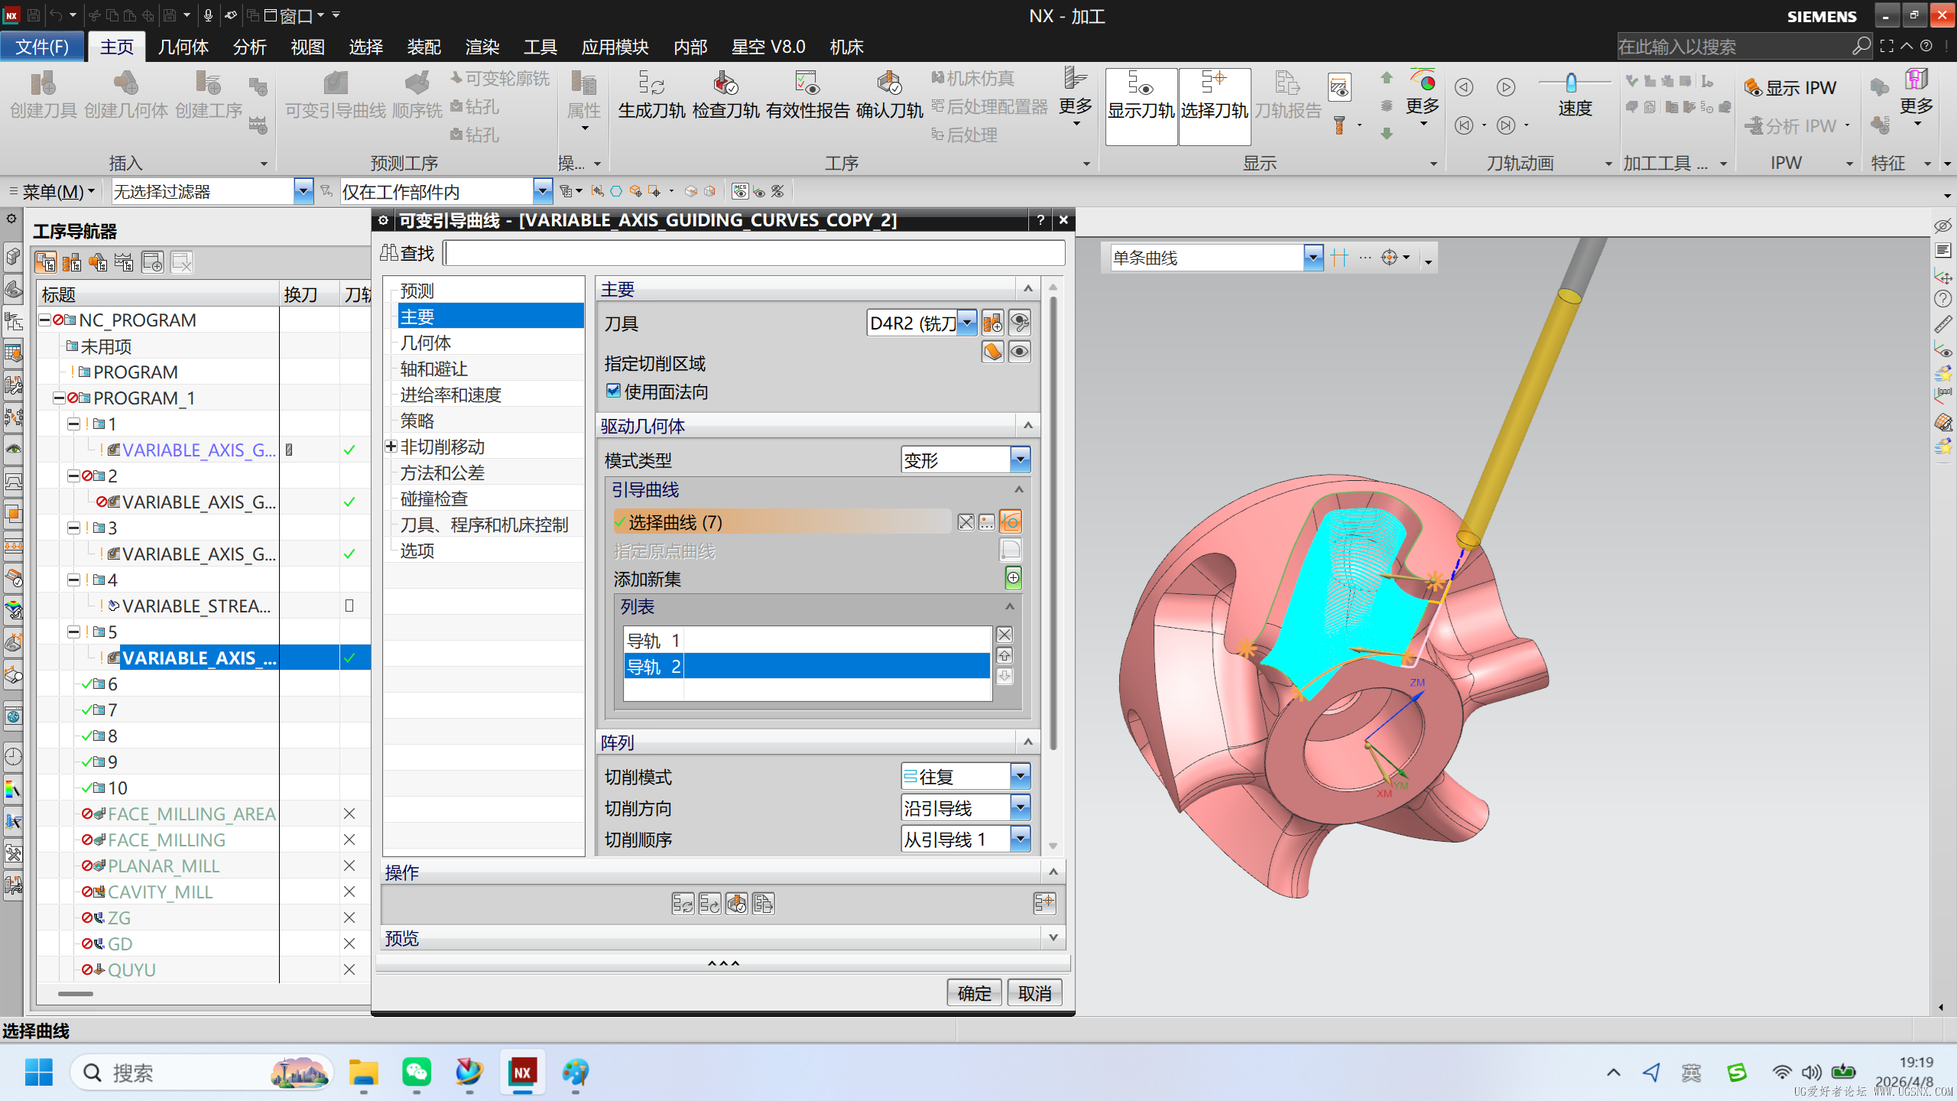1957x1101 pixels.
Task: Click the 检查刀轨 verify icon in ribbon
Action: click(x=725, y=95)
